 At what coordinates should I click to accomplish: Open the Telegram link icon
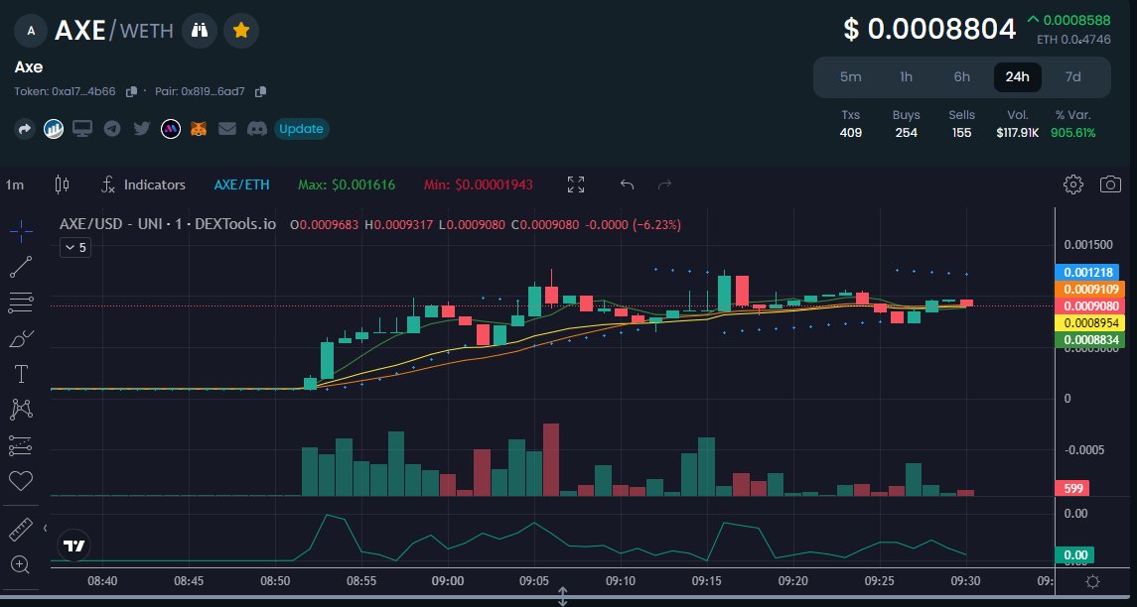pyautogui.click(x=111, y=129)
